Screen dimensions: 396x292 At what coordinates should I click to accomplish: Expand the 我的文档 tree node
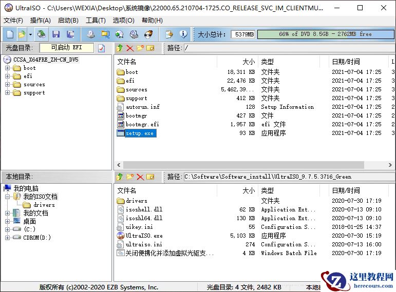tap(8, 213)
